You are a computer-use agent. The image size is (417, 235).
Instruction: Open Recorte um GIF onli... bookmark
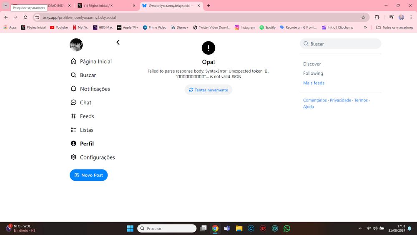pyautogui.click(x=298, y=28)
